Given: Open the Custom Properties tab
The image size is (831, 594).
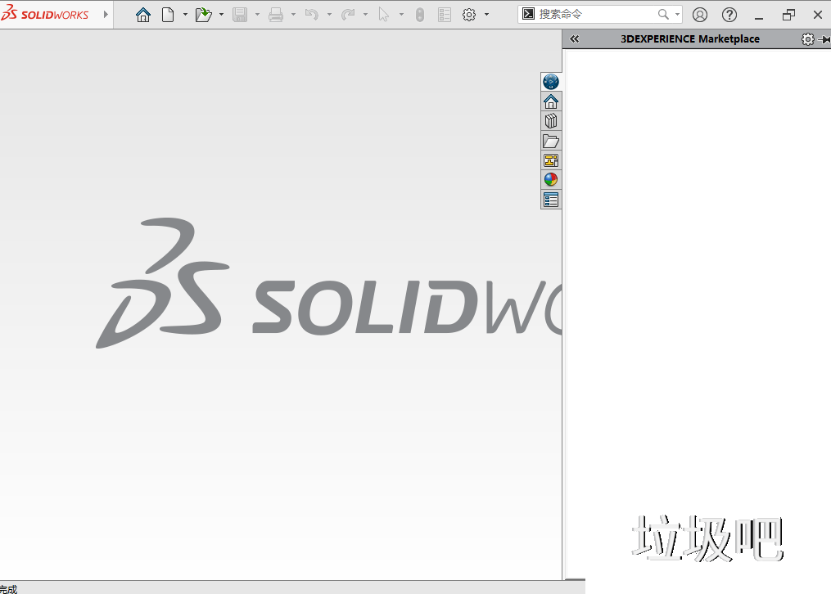Looking at the screenshot, I should 551,200.
